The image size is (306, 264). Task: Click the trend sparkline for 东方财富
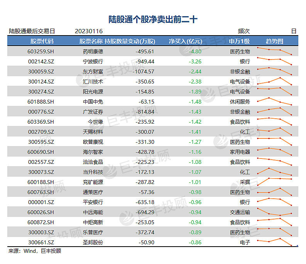point(275,71)
